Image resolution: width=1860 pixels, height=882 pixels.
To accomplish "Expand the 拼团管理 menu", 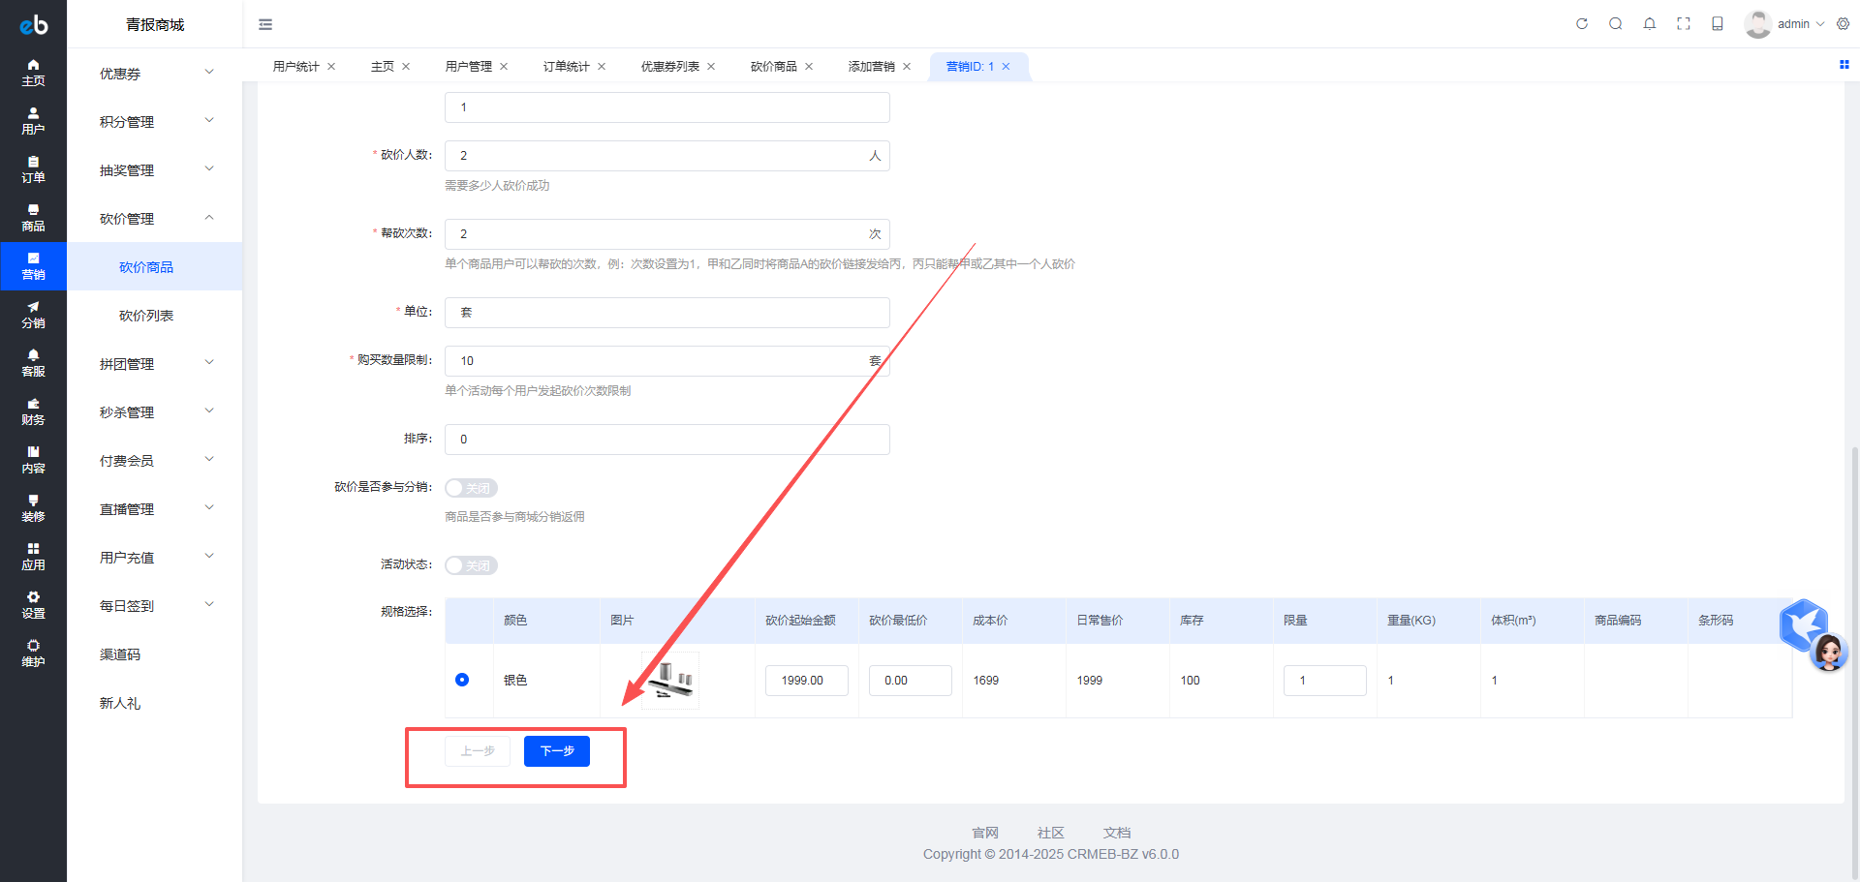I will tap(155, 363).
